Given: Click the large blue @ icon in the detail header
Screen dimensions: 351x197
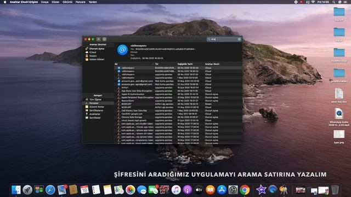Looking at the screenshot, I should (122, 50).
